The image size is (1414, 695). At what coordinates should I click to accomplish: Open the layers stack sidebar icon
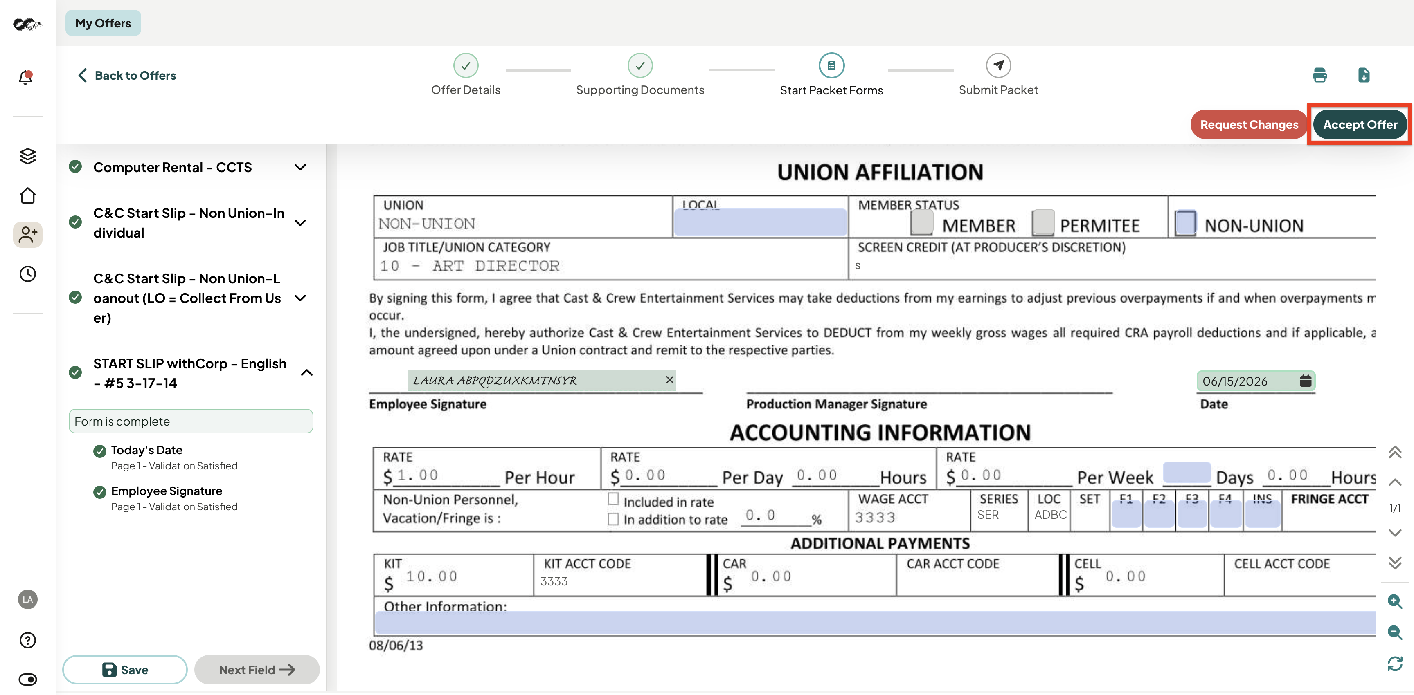(27, 156)
